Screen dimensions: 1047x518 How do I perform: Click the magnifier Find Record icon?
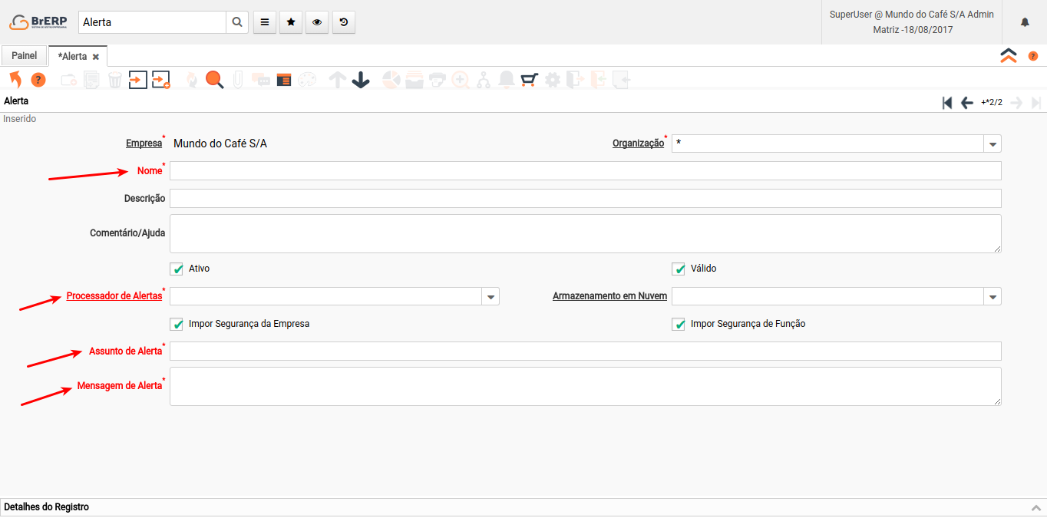(214, 80)
